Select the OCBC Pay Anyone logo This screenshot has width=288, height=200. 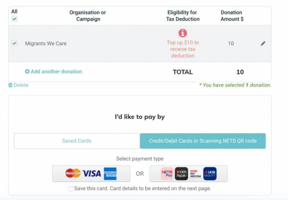click(195, 174)
